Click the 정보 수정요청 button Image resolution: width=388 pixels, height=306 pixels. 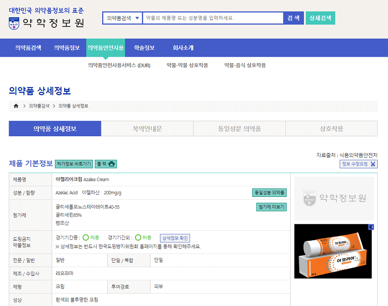pyautogui.click(x=359, y=164)
